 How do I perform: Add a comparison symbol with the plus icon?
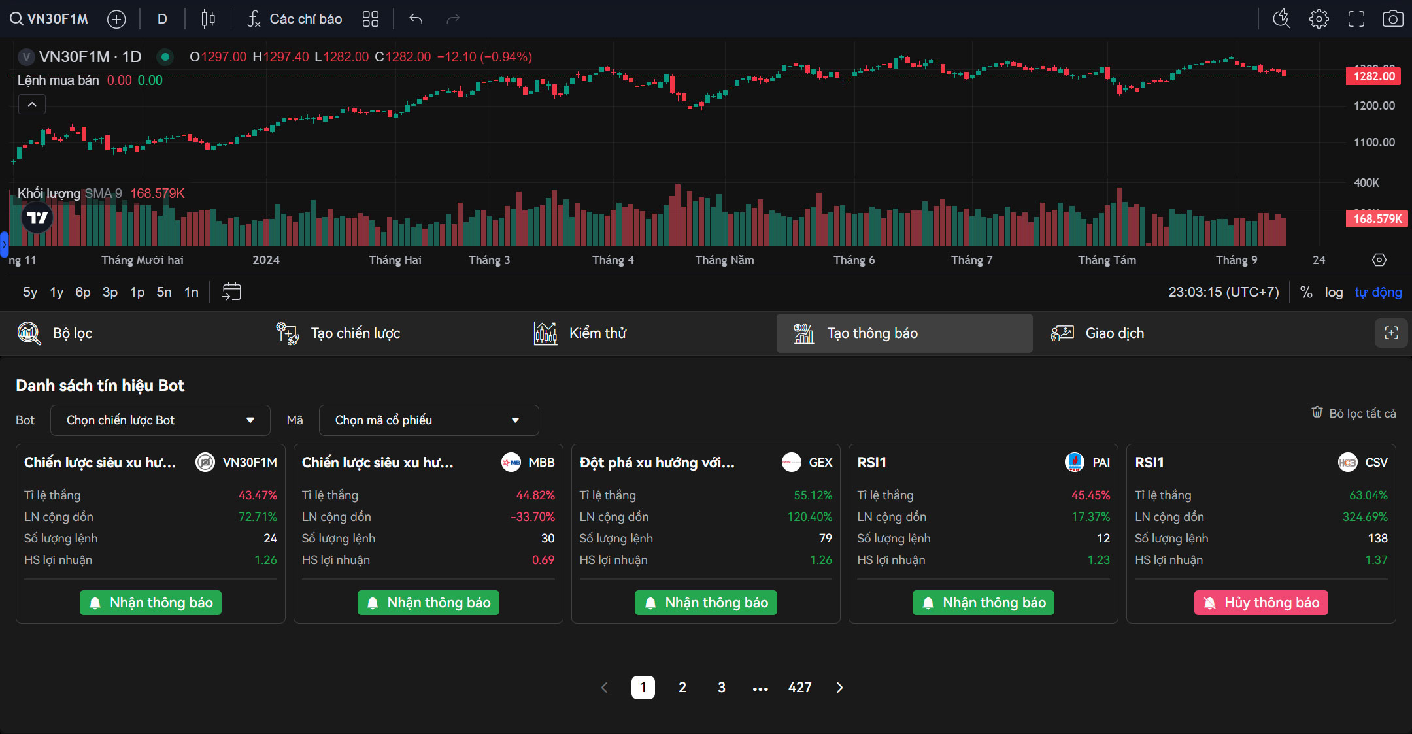pos(116,18)
